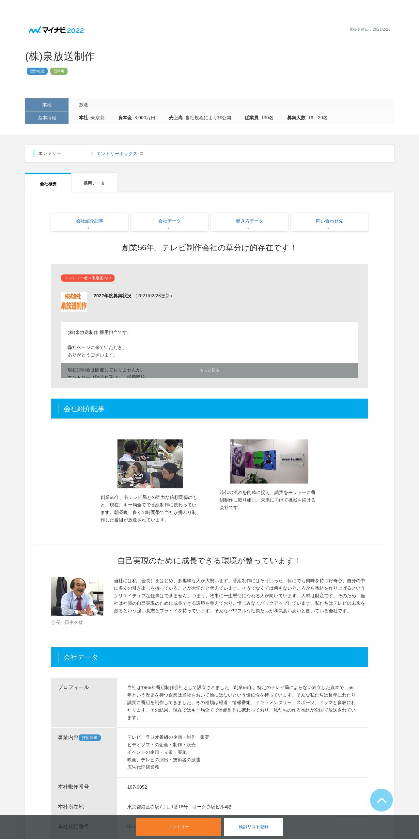
Task: Click the 本社所在地 row label
Action: pos(71,807)
